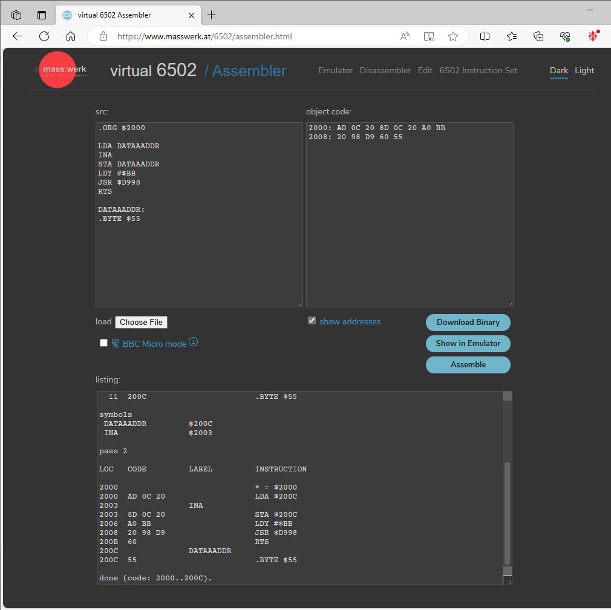Click the listing scrollbar up arrow
Screen dimensions: 611x610
(x=507, y=396)
